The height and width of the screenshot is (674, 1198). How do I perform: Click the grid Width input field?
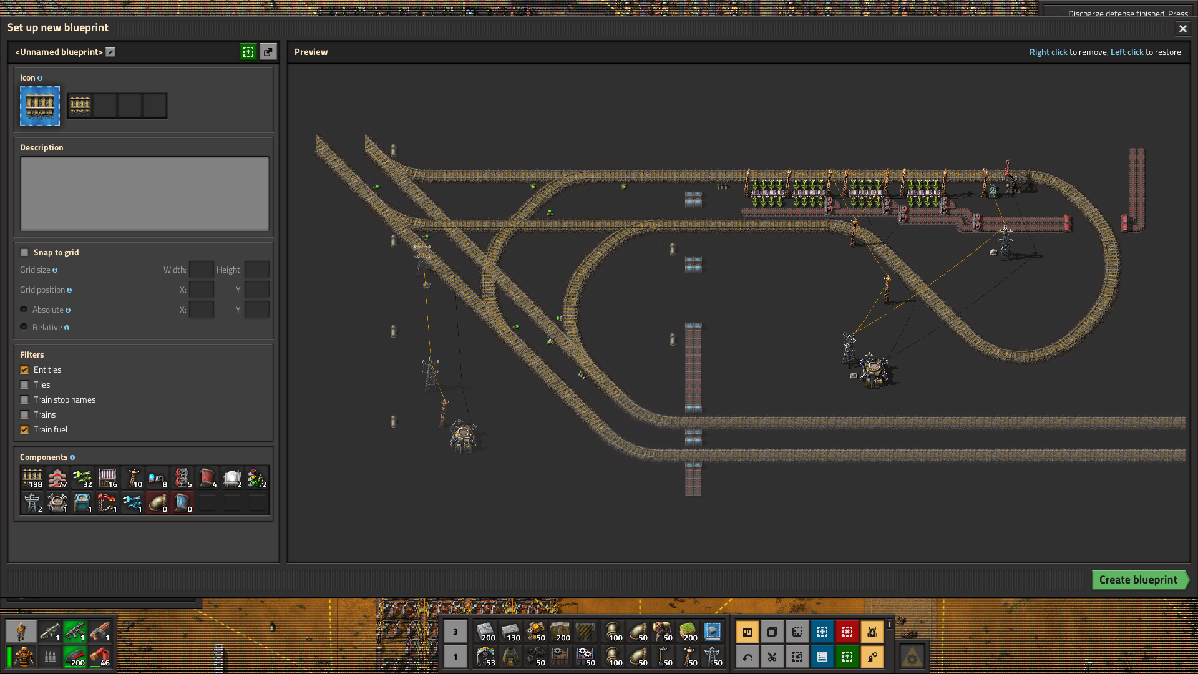click(x=201, y=270)
